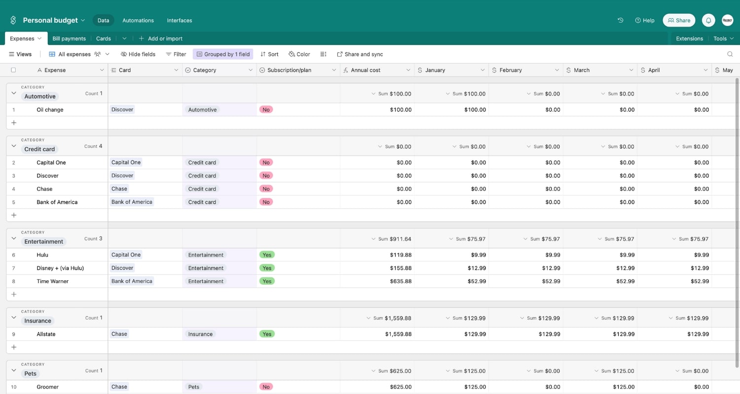
Task: Open the row height icon
Action: coord(323,54)
